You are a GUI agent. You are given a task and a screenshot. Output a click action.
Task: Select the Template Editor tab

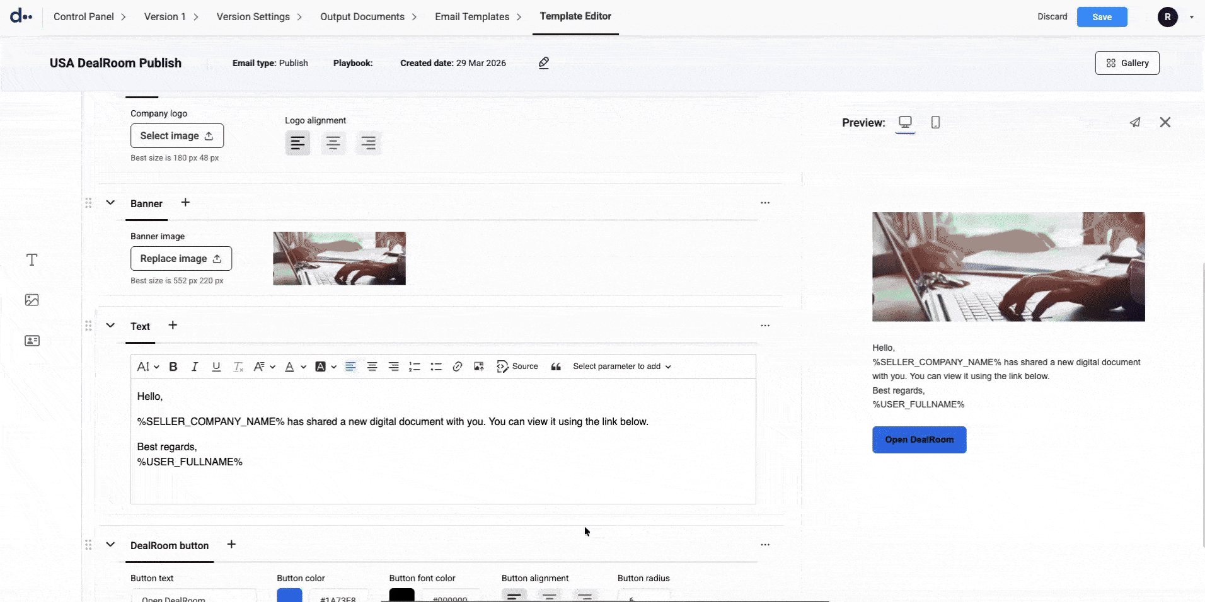(575, 16)
